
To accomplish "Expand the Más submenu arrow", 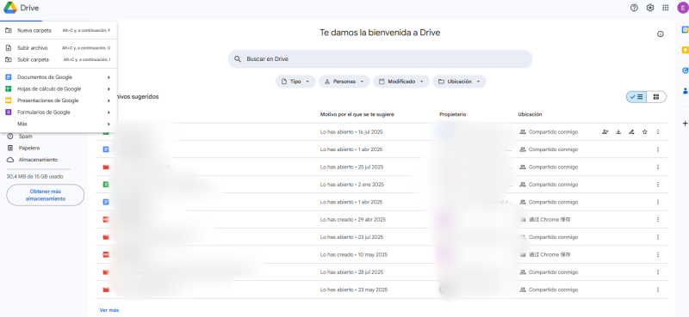I will (x=109, y=124).
